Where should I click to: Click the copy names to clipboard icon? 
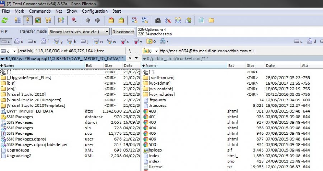click(188, 20)
